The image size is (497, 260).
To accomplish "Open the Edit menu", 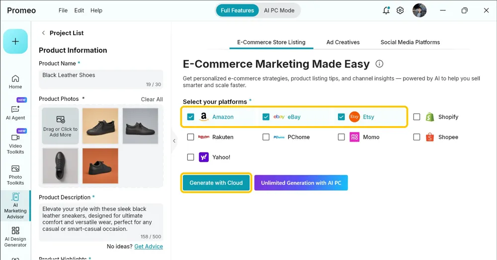I will click(x=79, y=10).
